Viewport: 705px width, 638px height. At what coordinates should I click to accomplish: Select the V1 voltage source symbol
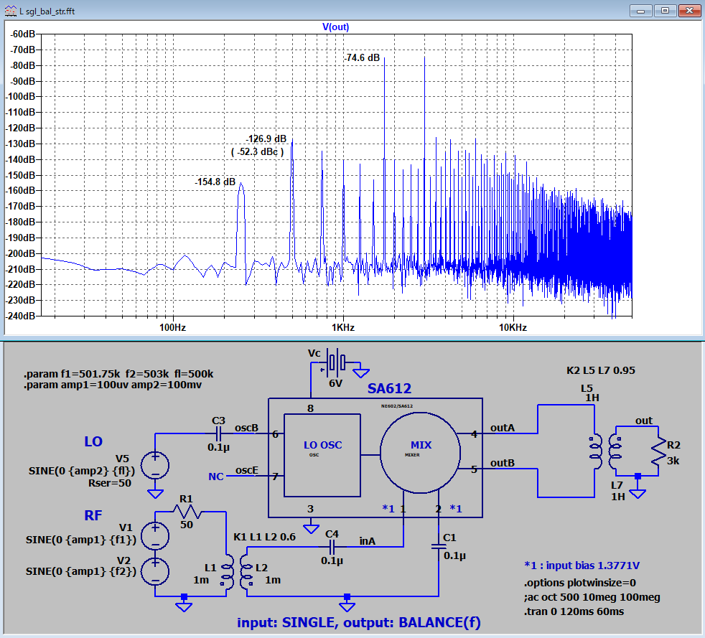pos(155,536)
